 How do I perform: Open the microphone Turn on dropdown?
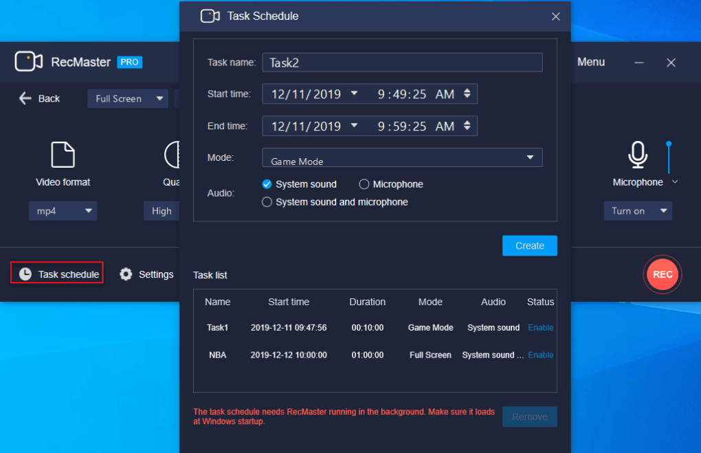tap(638, 211)
